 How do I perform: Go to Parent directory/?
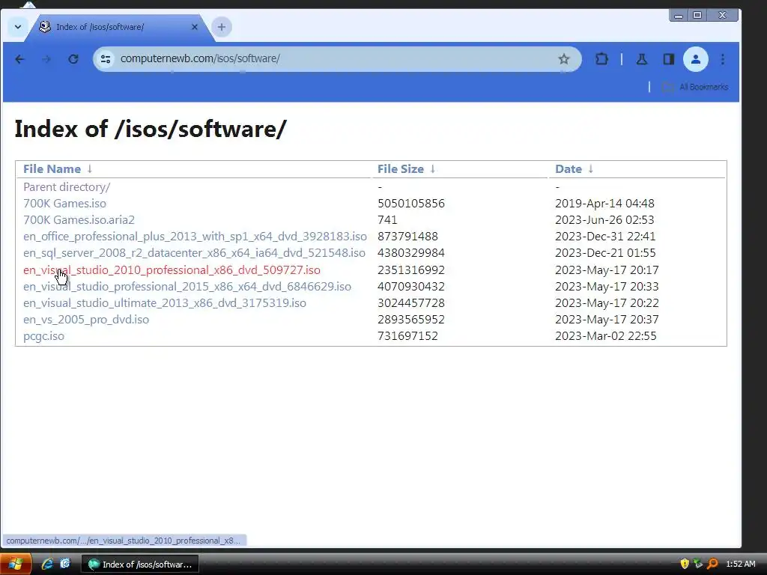click(x=67, y=187)
